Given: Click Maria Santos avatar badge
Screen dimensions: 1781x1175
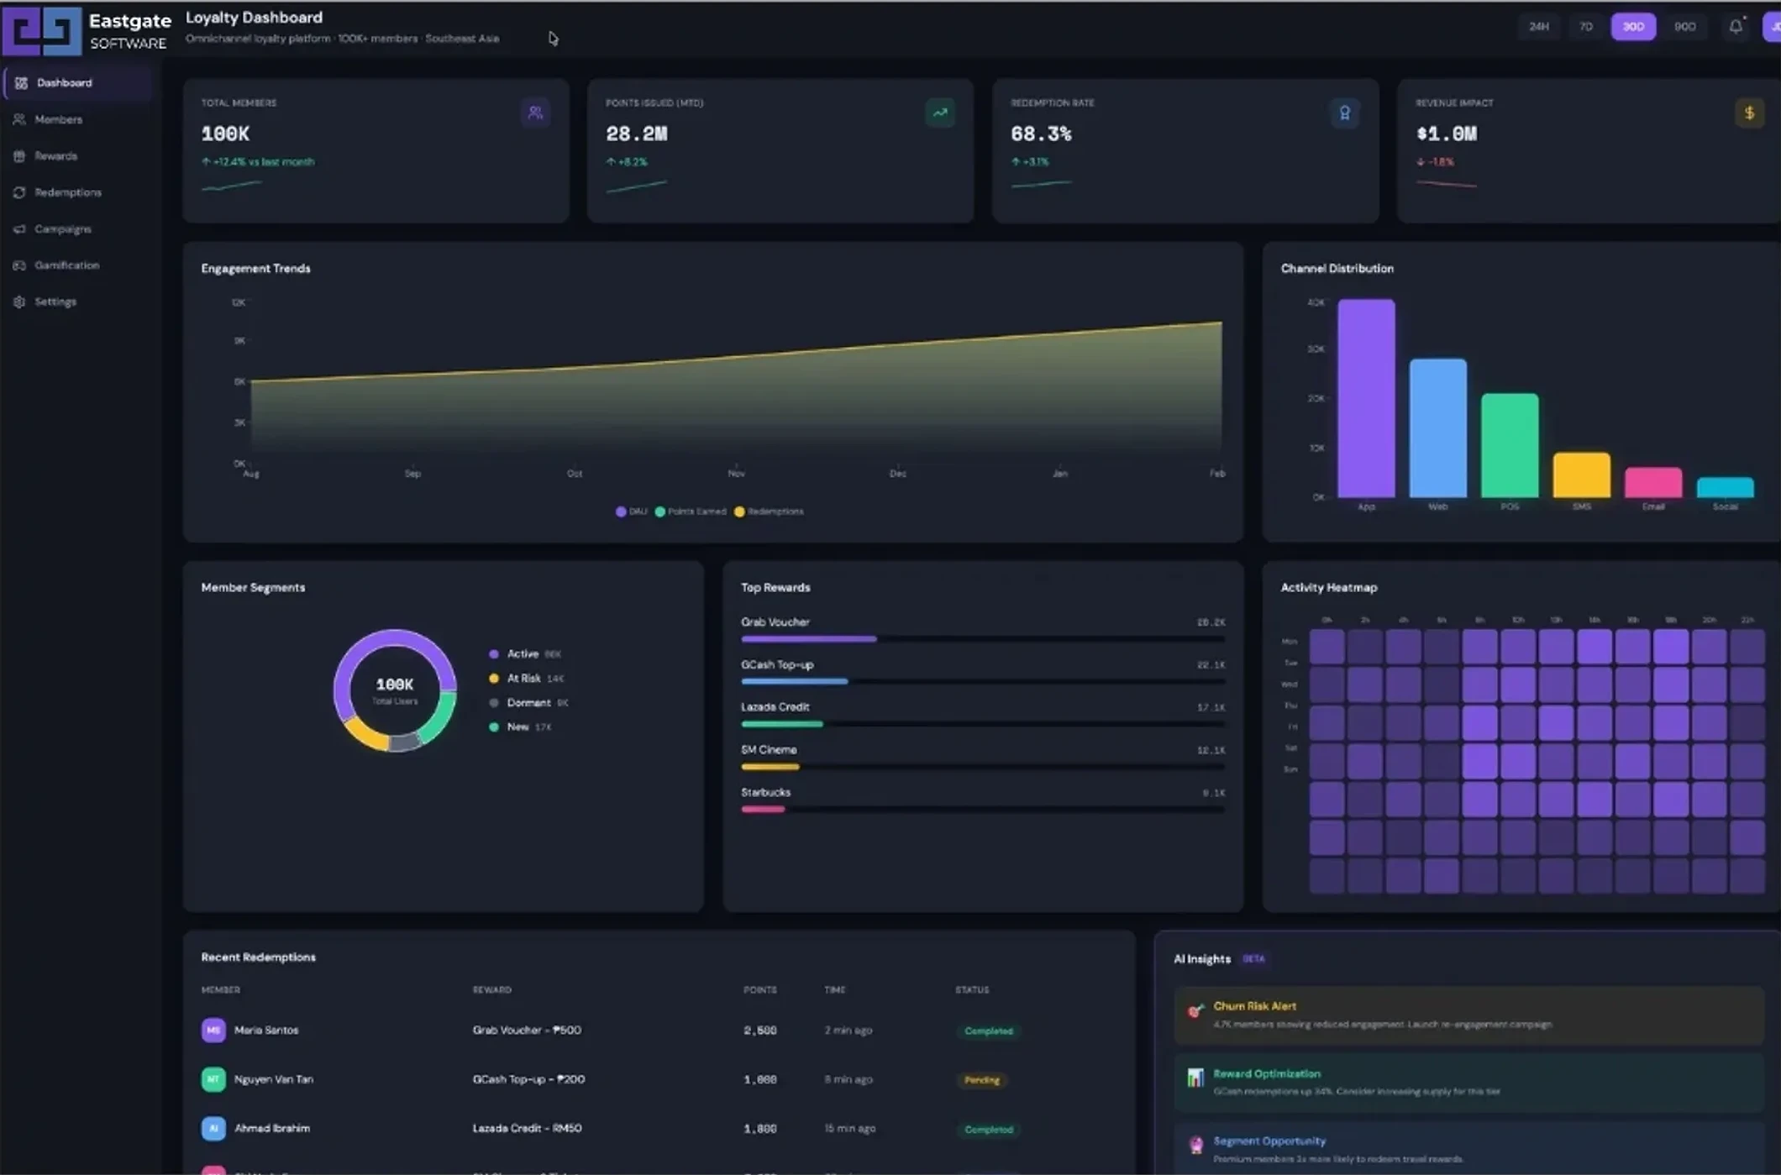Looking at the screenshot, I should pos(213,1030).
